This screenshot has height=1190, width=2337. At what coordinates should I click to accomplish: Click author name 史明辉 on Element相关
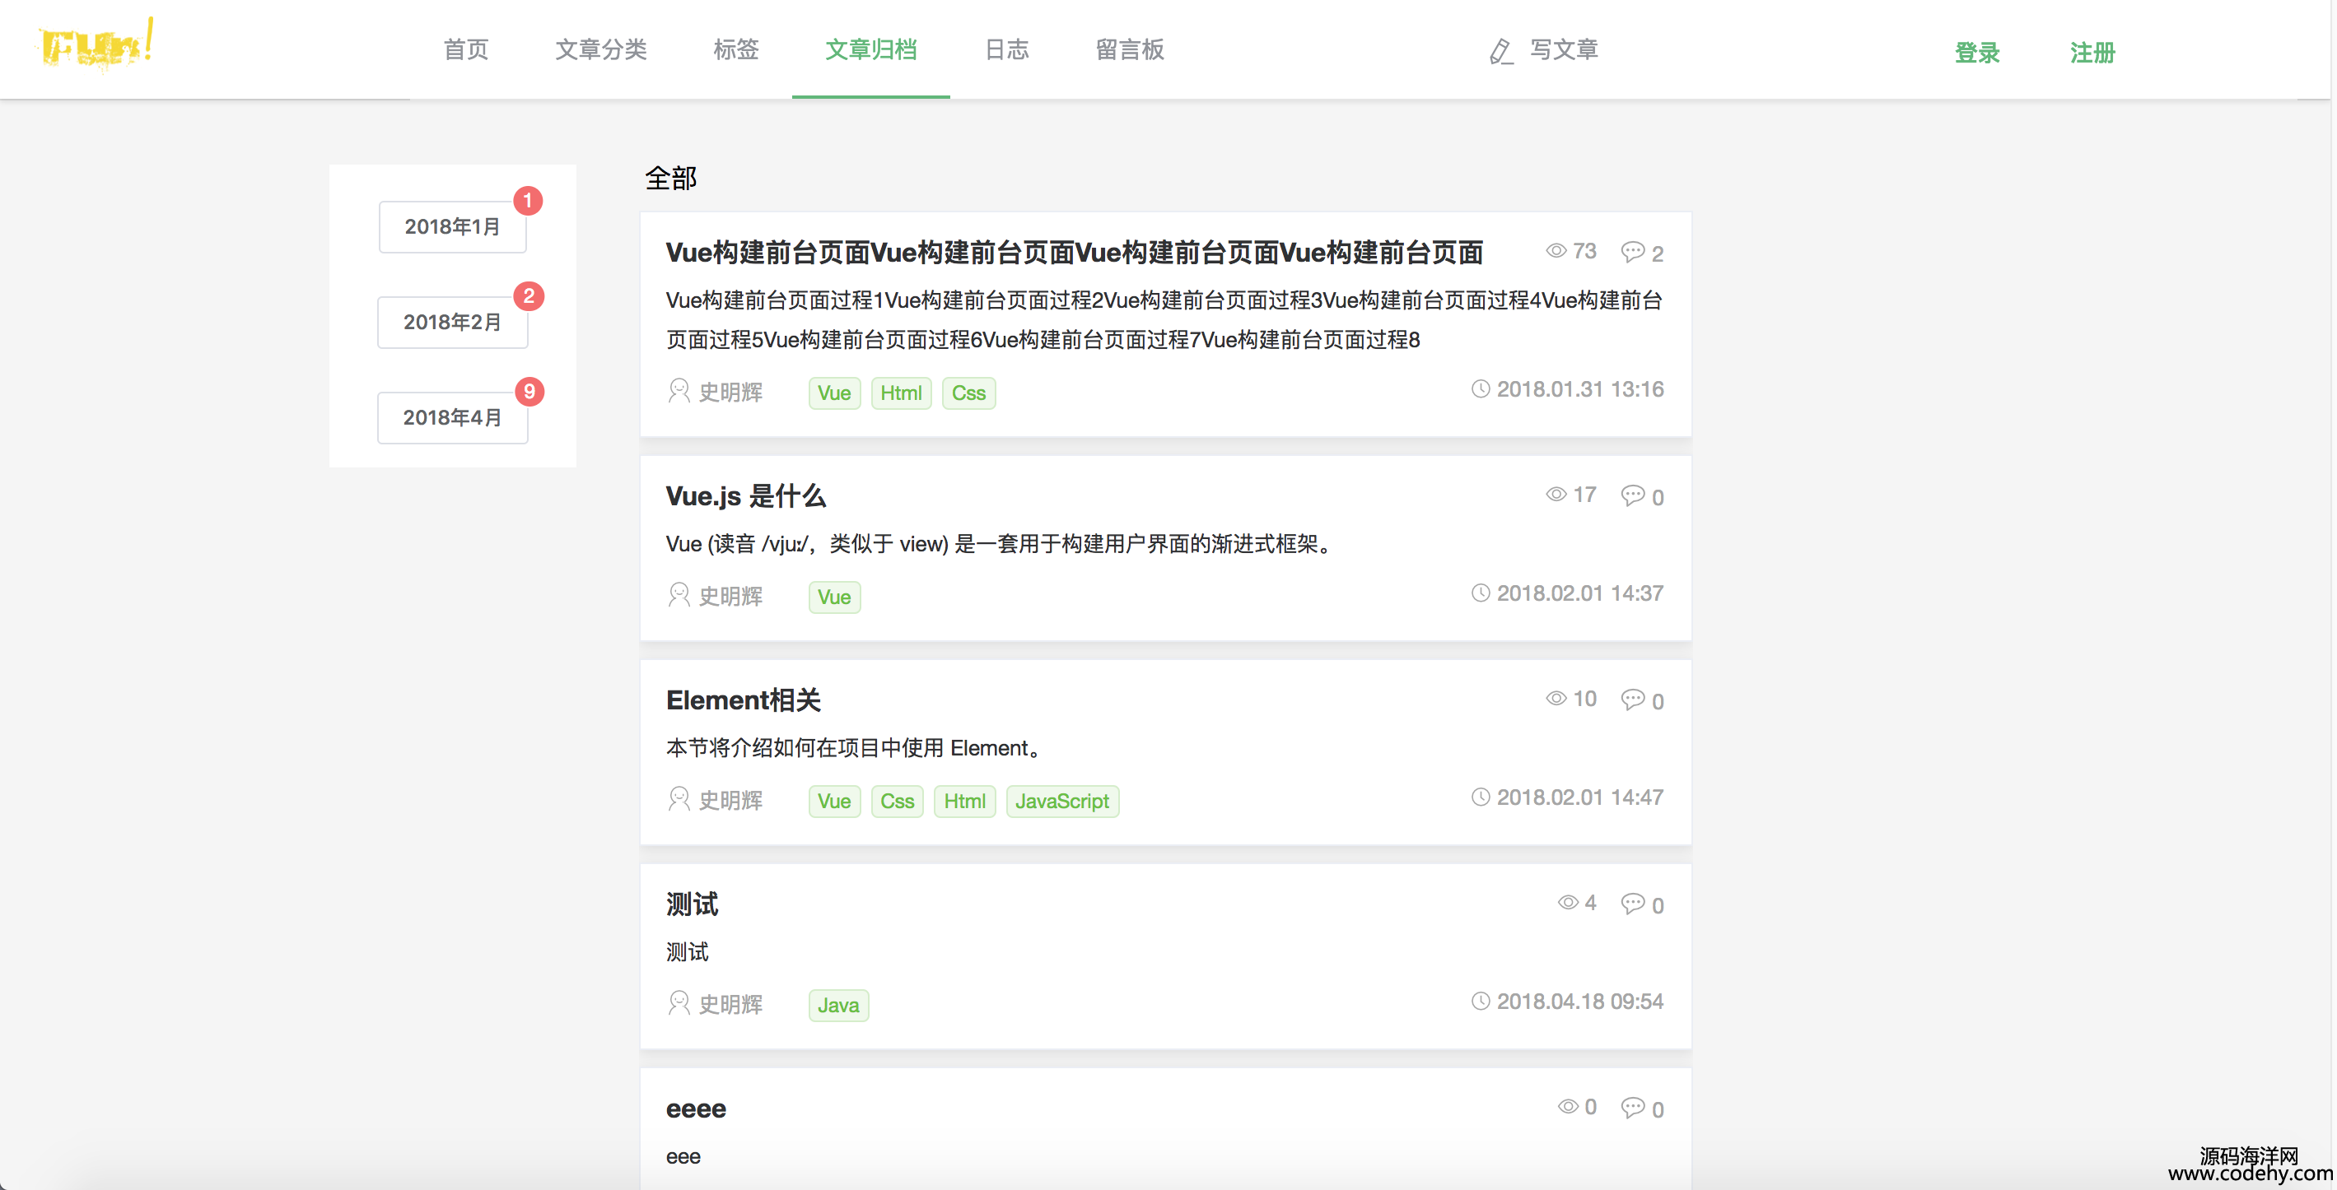point(730,799)
